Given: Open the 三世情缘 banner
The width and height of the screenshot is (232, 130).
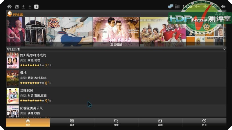Looking at the screenshot, I should [116, 32].
